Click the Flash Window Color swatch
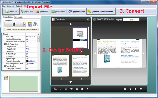Screen dimensions: 158x98 click(27, 61)
